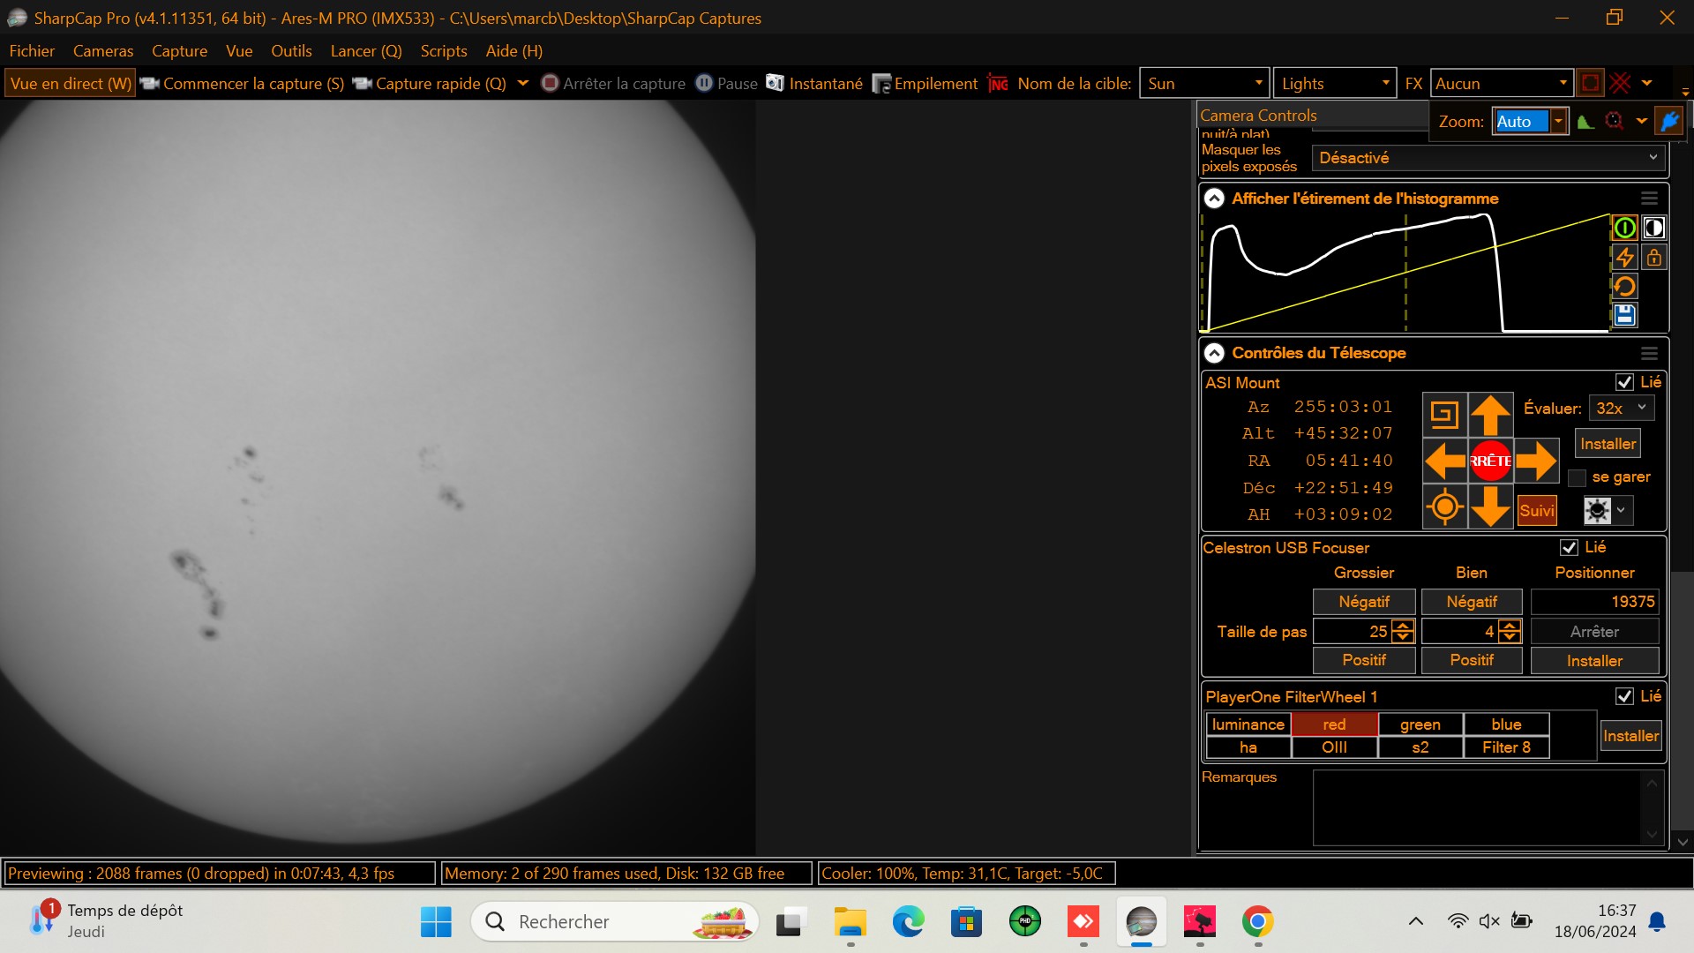Move the mount with the up arrow
The height and width of the screenshot is (953, 1694).
point(1490,414)
